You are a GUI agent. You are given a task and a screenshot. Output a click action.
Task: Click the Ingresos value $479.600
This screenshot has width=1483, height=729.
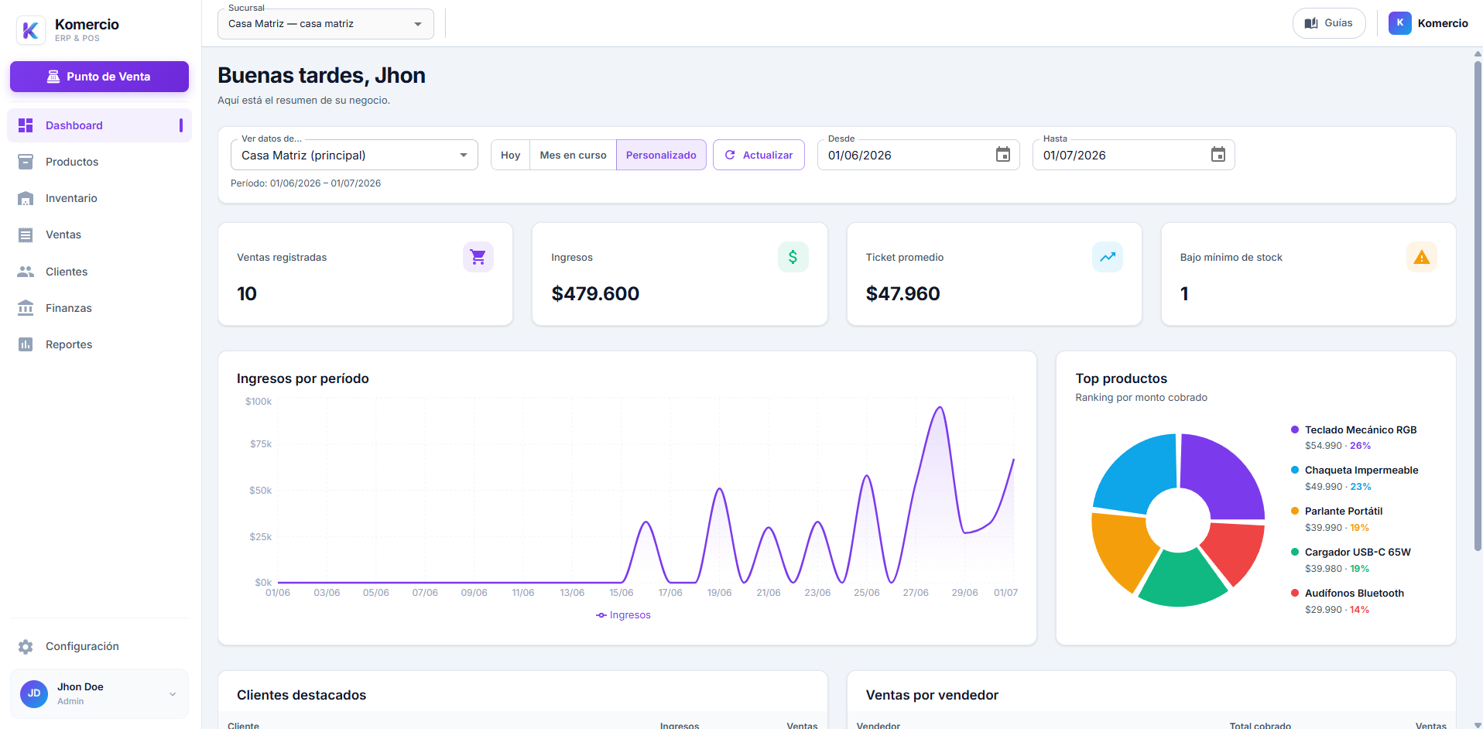tap(595, 294)
